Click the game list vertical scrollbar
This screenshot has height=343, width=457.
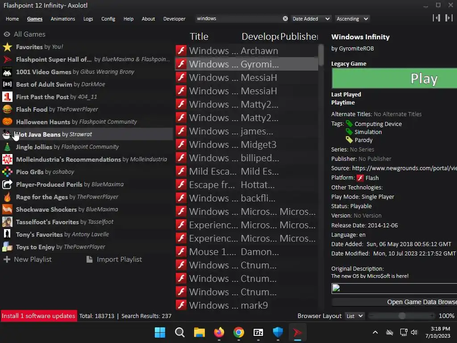[x=321, y=55]
